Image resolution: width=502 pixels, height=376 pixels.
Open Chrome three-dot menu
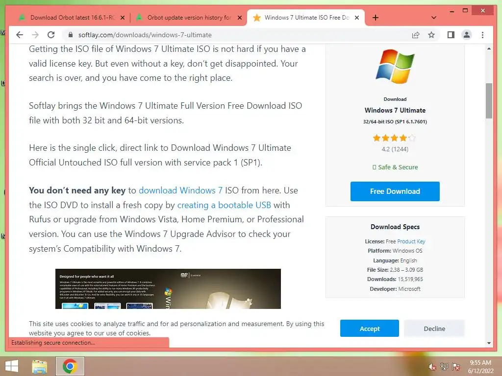[482, 35]
